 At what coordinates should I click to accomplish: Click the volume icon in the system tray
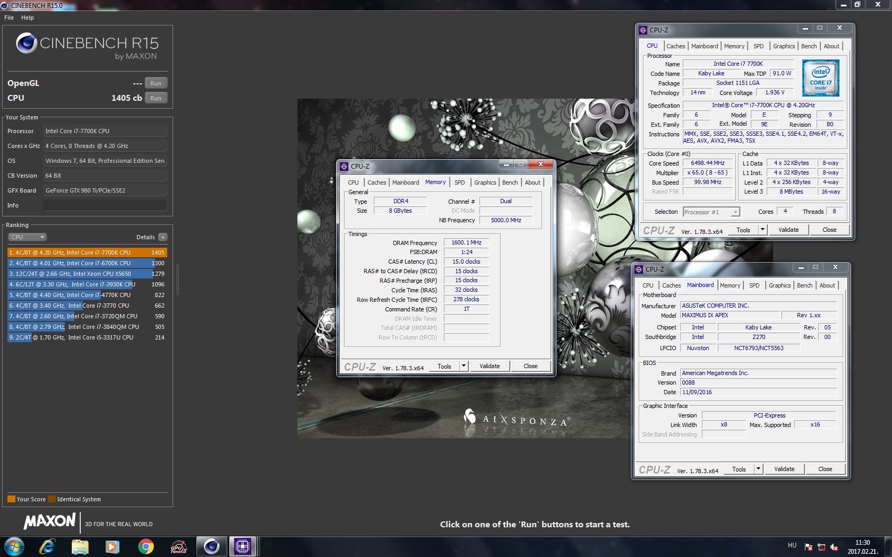(834, 547)
